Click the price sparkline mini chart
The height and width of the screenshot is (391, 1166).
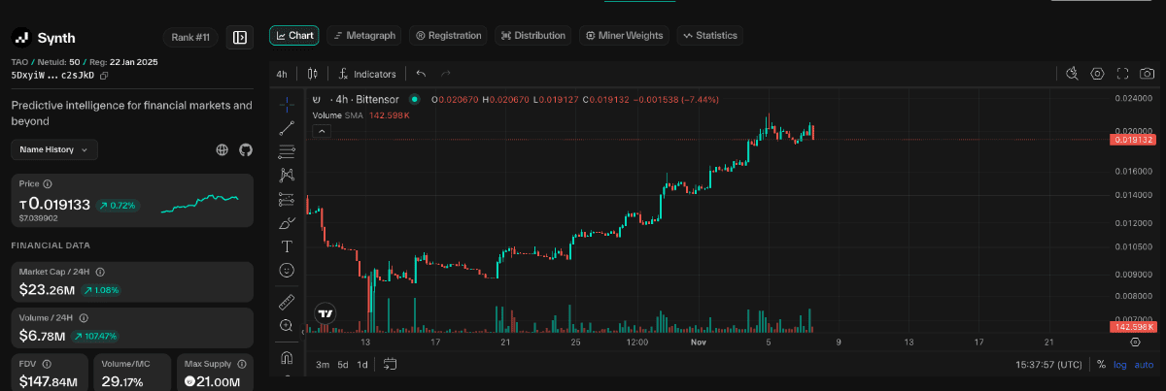[x=199, y=203]
